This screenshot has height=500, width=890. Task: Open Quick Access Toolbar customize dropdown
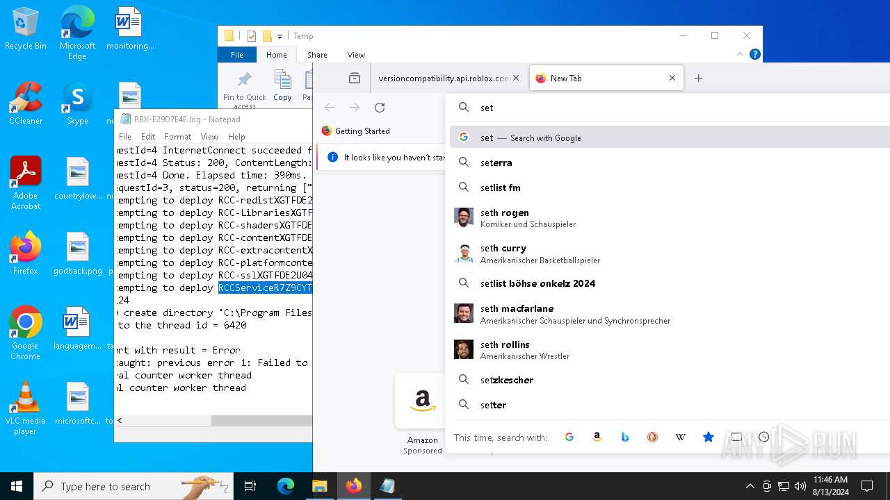280,36
